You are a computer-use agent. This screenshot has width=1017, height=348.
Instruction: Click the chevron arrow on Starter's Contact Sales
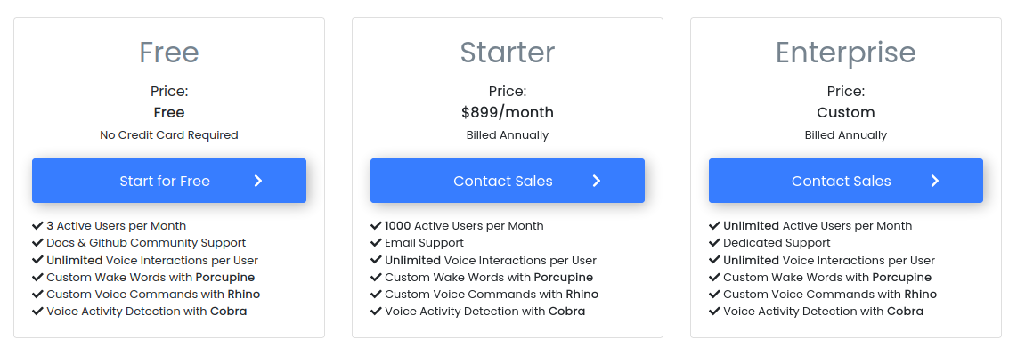coord(597,181)
